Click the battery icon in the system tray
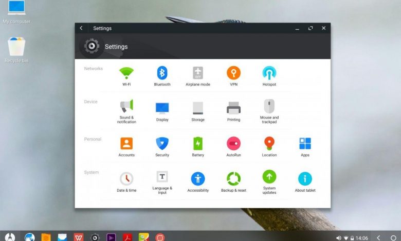 [352, 238]
